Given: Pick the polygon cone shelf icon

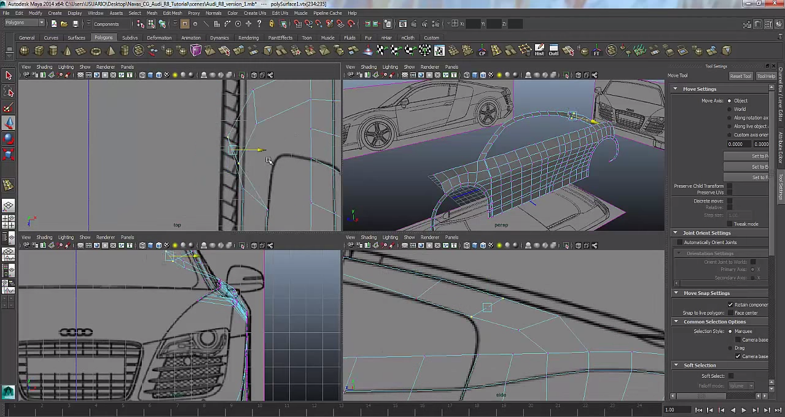Looking at the screenshot, I should [x=68, y=51].
